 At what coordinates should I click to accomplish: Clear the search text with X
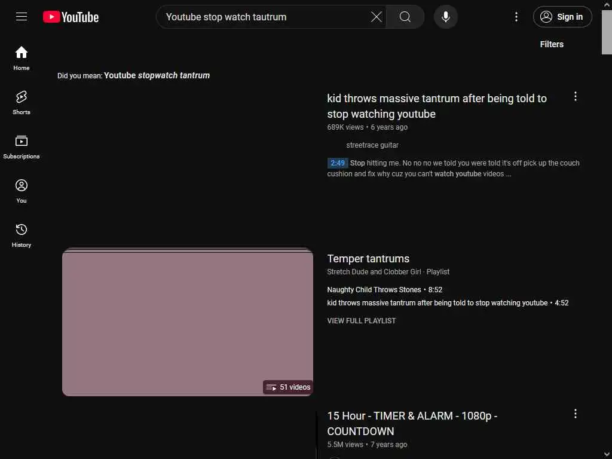point(377,17)
